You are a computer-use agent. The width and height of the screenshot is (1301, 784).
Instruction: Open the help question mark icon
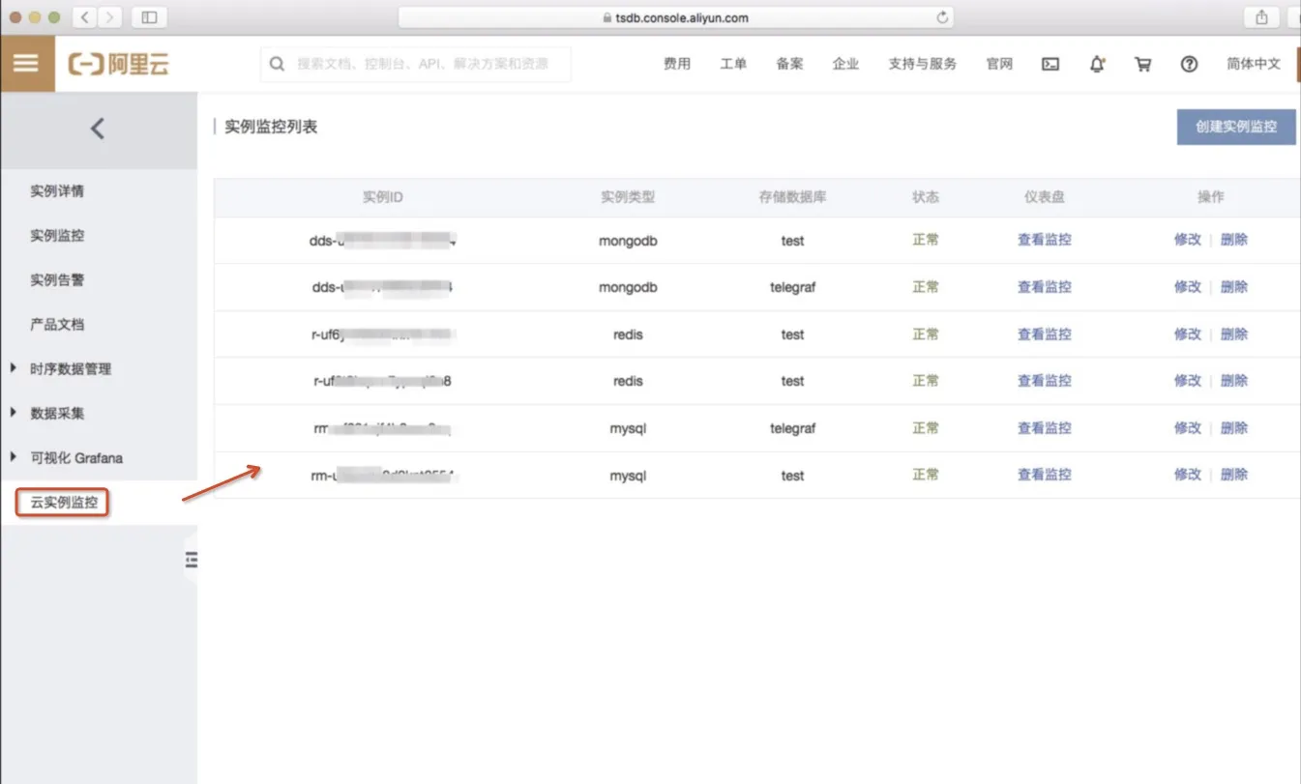tap(1190, 64)
